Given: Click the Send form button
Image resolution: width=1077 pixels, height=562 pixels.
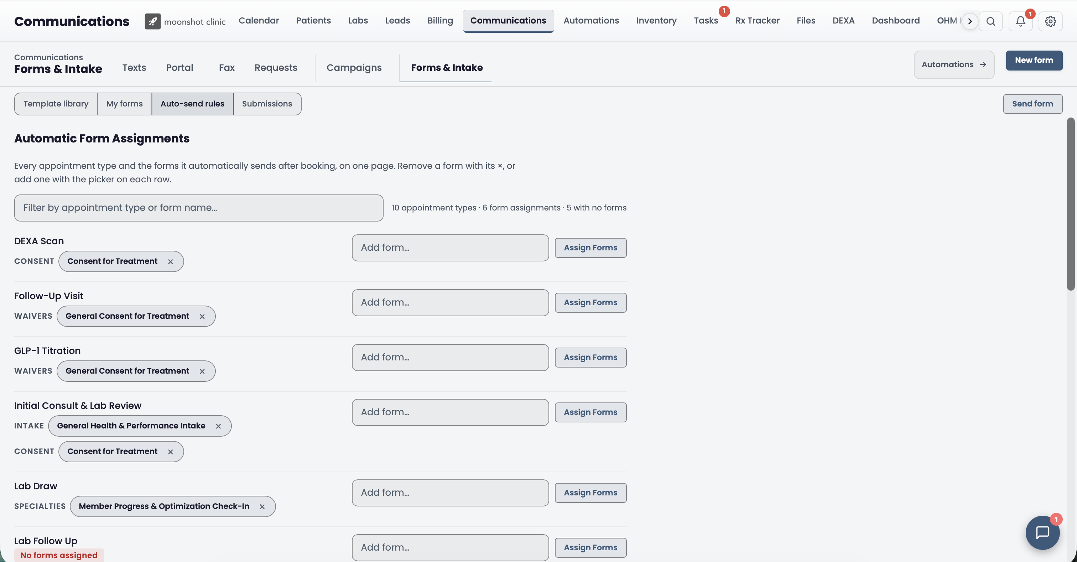Looking at the screenshot, I should coord(1033,104).
